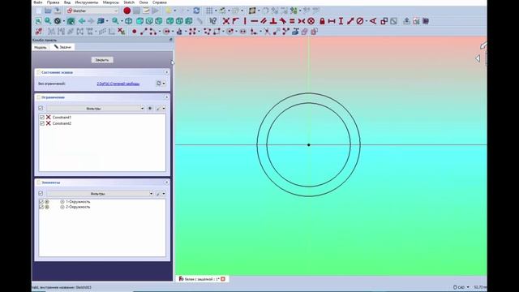
Task: Open the Файл menu
Action: 38,2
